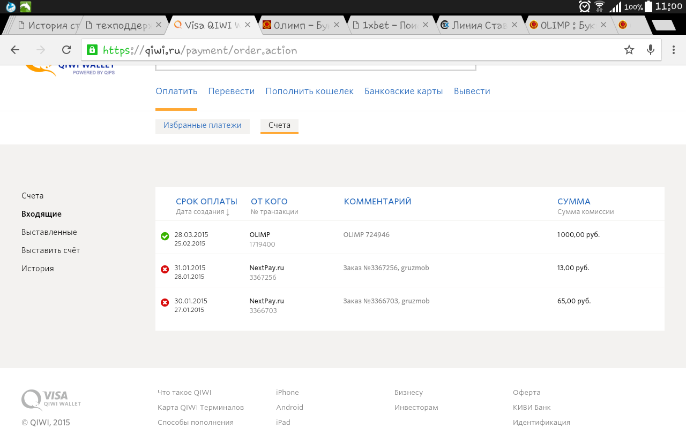The width and height of the screenshot is (686, 428).
Task: Click the browser forward arrow
Action: click(41, 50)
